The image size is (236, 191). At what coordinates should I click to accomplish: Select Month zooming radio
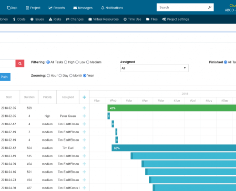point(71,75)
